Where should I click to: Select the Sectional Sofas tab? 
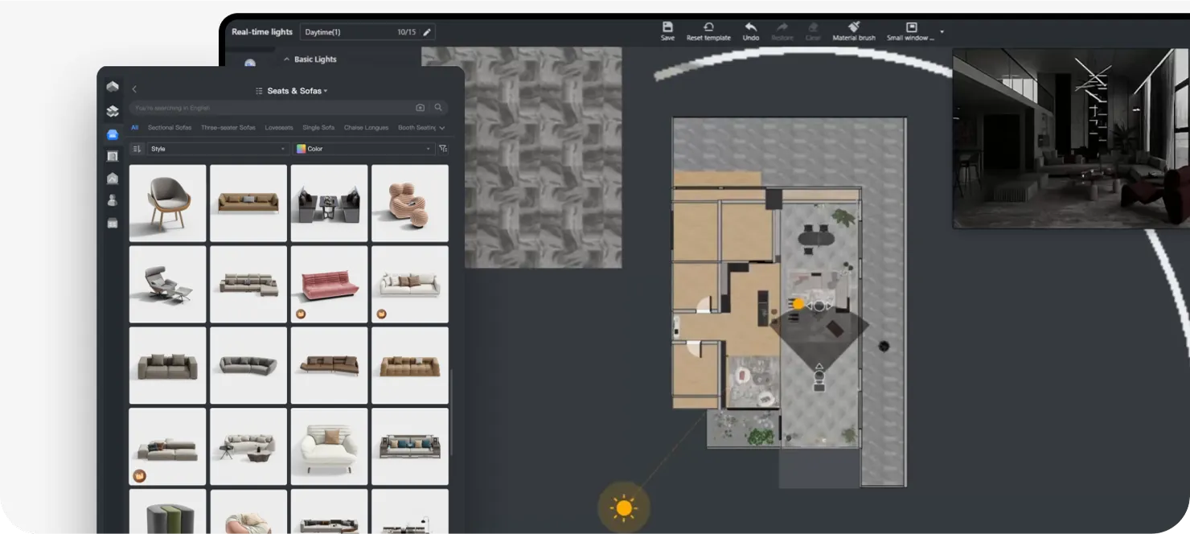pyautogui.click(x=170, y=128)
